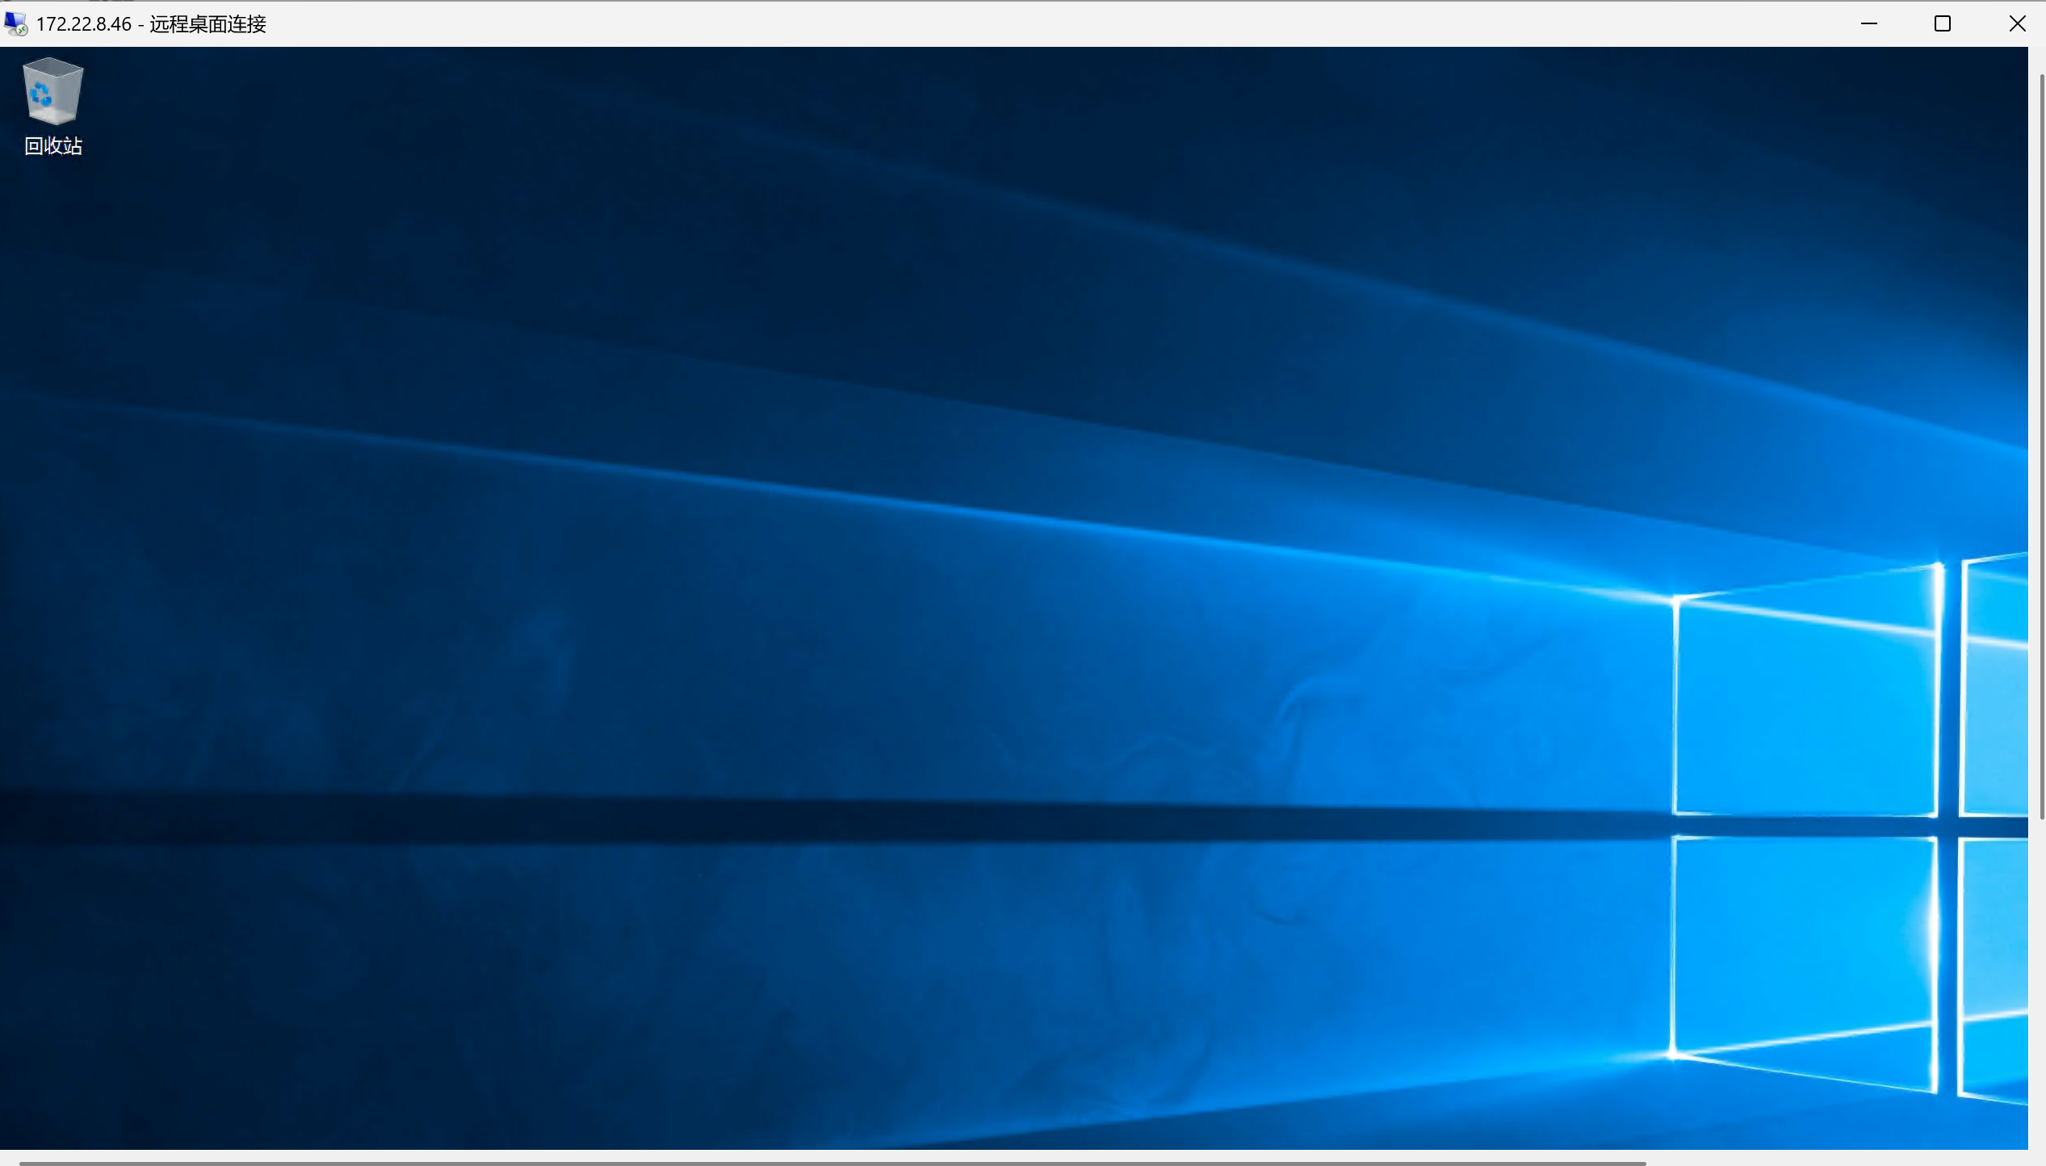Click vertical scrollbar track above the thumb
Screen dimensions: 2046x1166
pyautogui.click(x=2042, y=61)
